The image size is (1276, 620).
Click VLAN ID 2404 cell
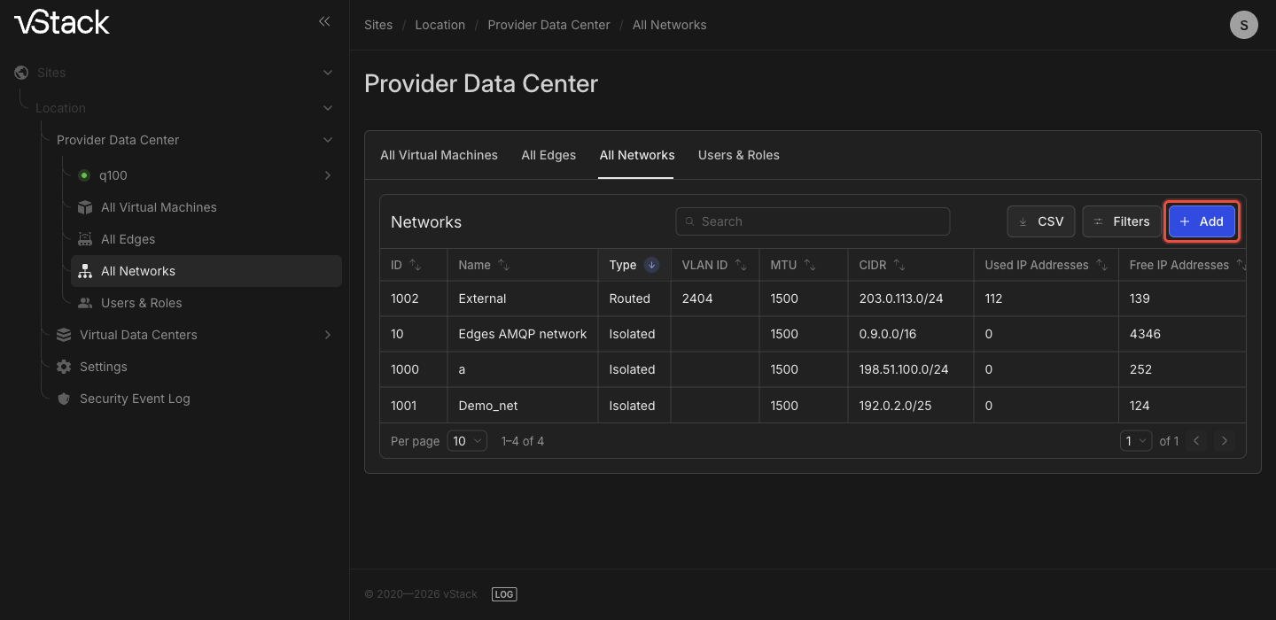click(x=697, y=298)
